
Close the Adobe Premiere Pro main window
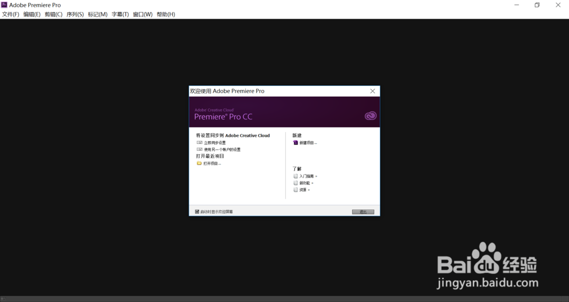tap(558, 5)
